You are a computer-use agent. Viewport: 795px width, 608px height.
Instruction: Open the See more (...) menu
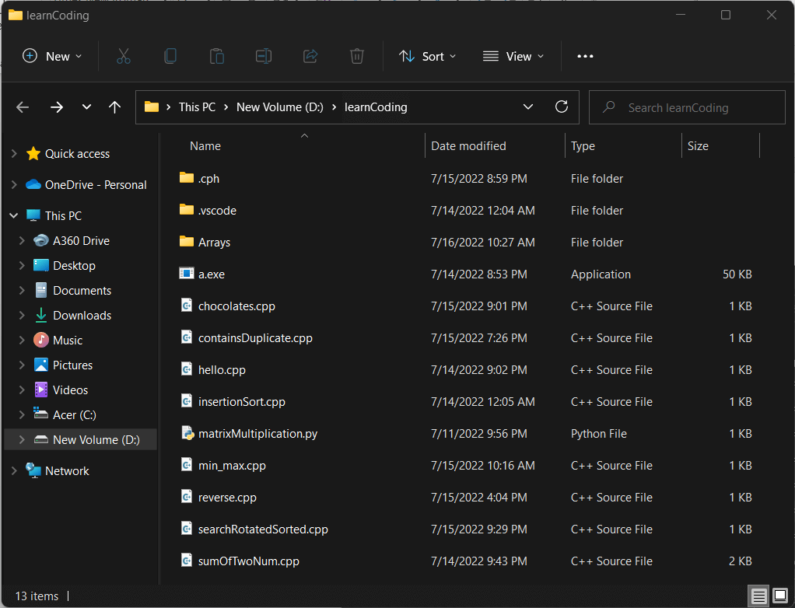click(585, 55)
